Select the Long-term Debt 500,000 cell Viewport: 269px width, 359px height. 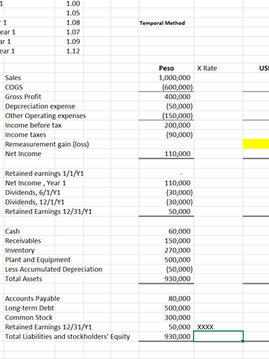click(x=166, y=308)
